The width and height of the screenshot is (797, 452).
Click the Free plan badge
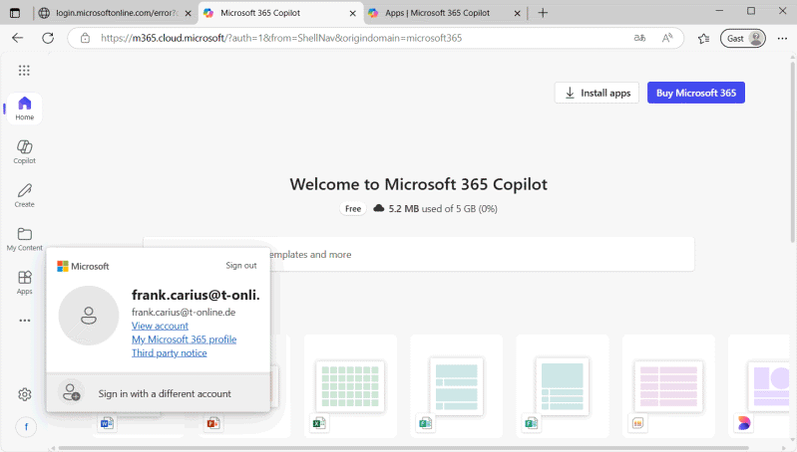(353, 209)
